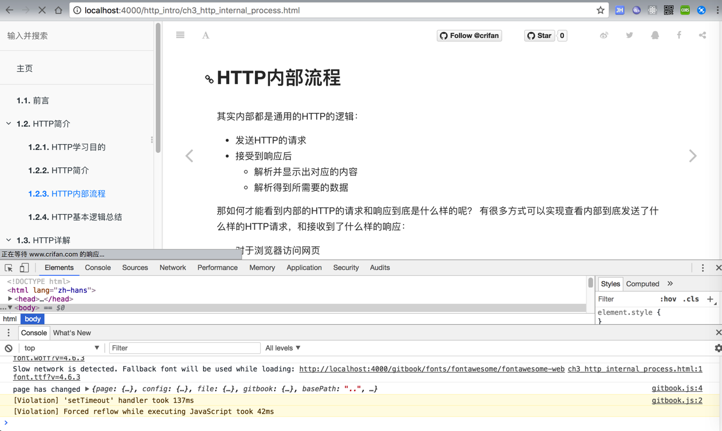
Task: Activate DevTools element inspector icon
Action: click(9, 268)
